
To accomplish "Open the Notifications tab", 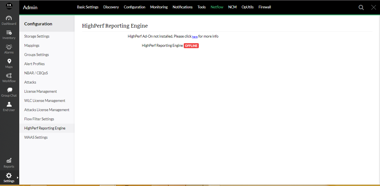I will click(183, 7).
